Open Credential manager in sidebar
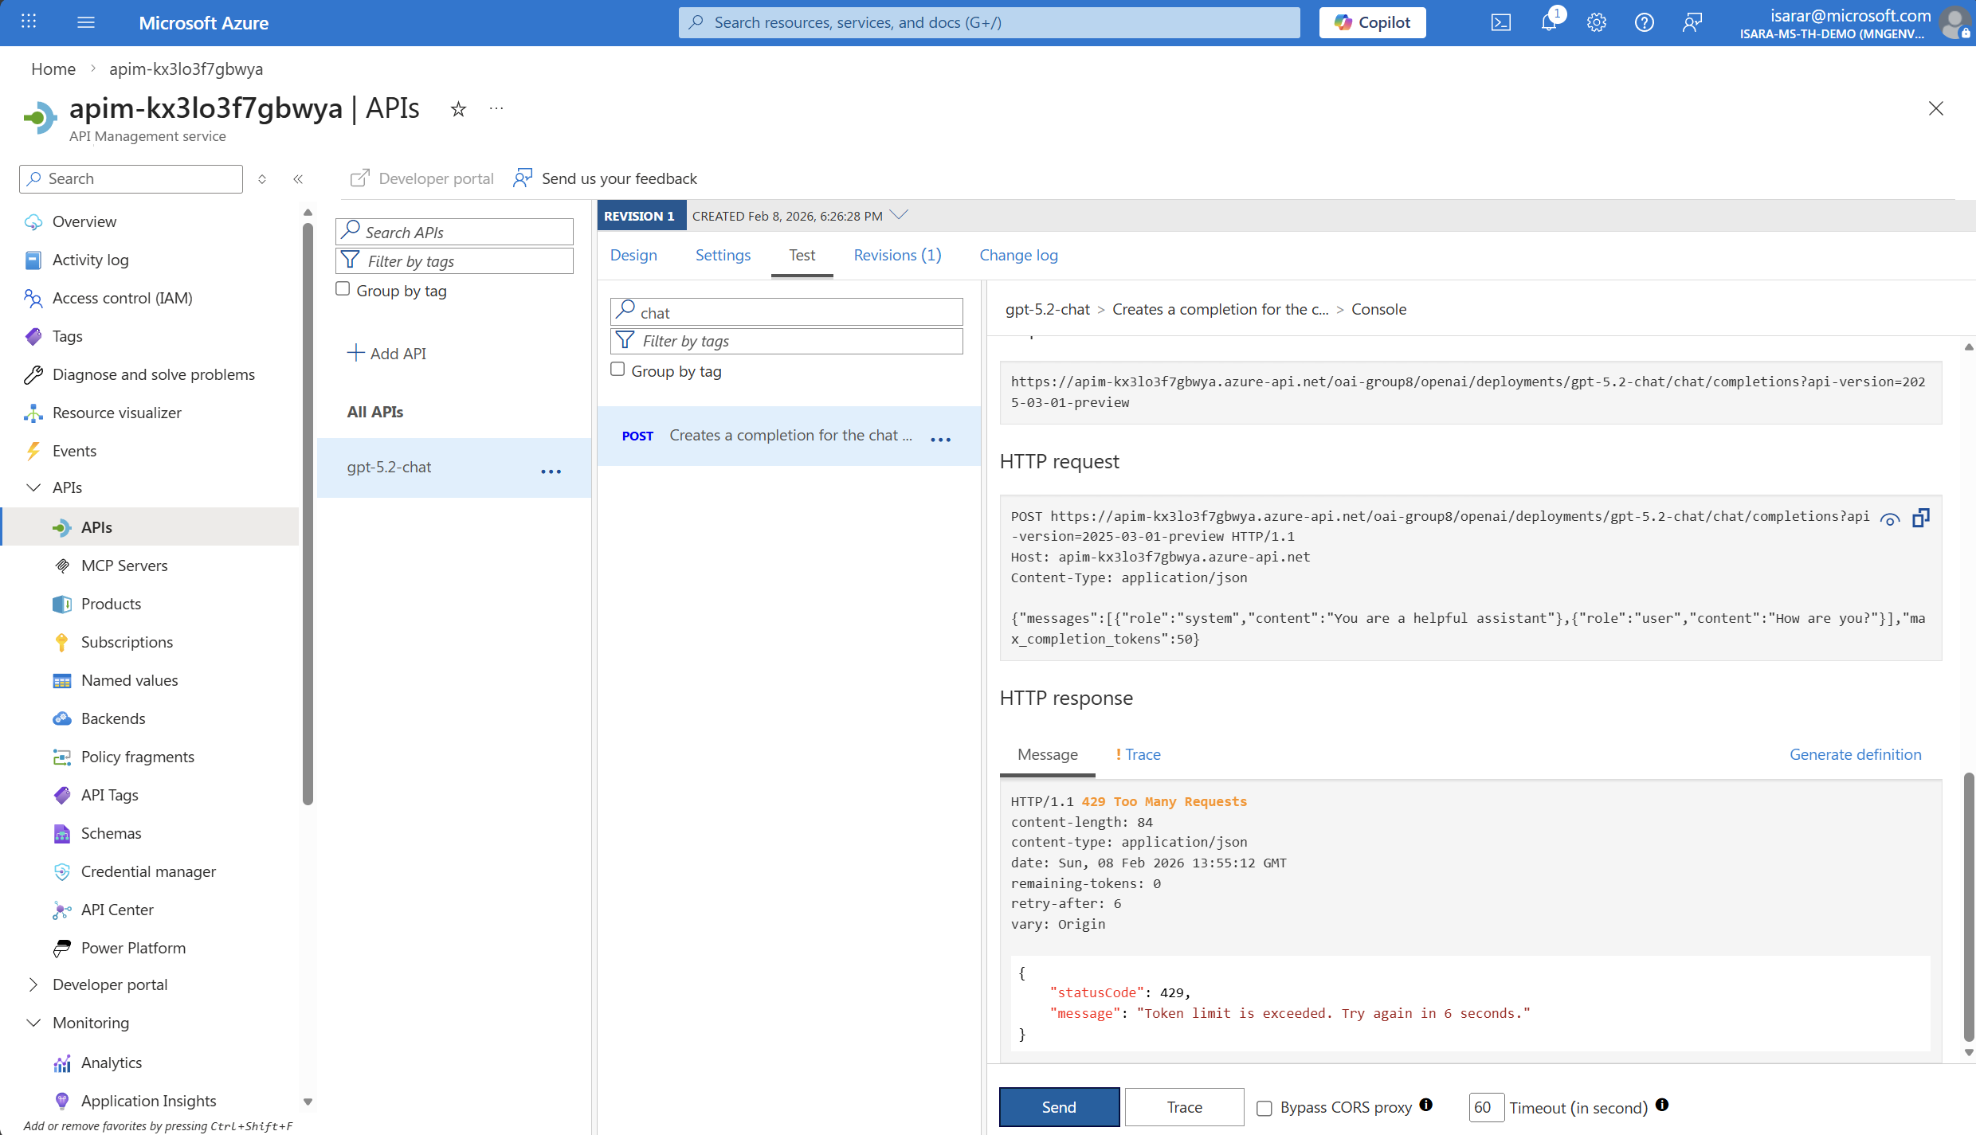The image size is (1976, 1135). pyautogui.click(x=148, y=871)
